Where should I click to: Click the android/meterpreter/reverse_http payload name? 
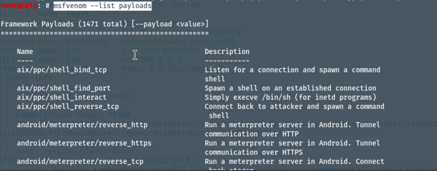click(82, 125)
